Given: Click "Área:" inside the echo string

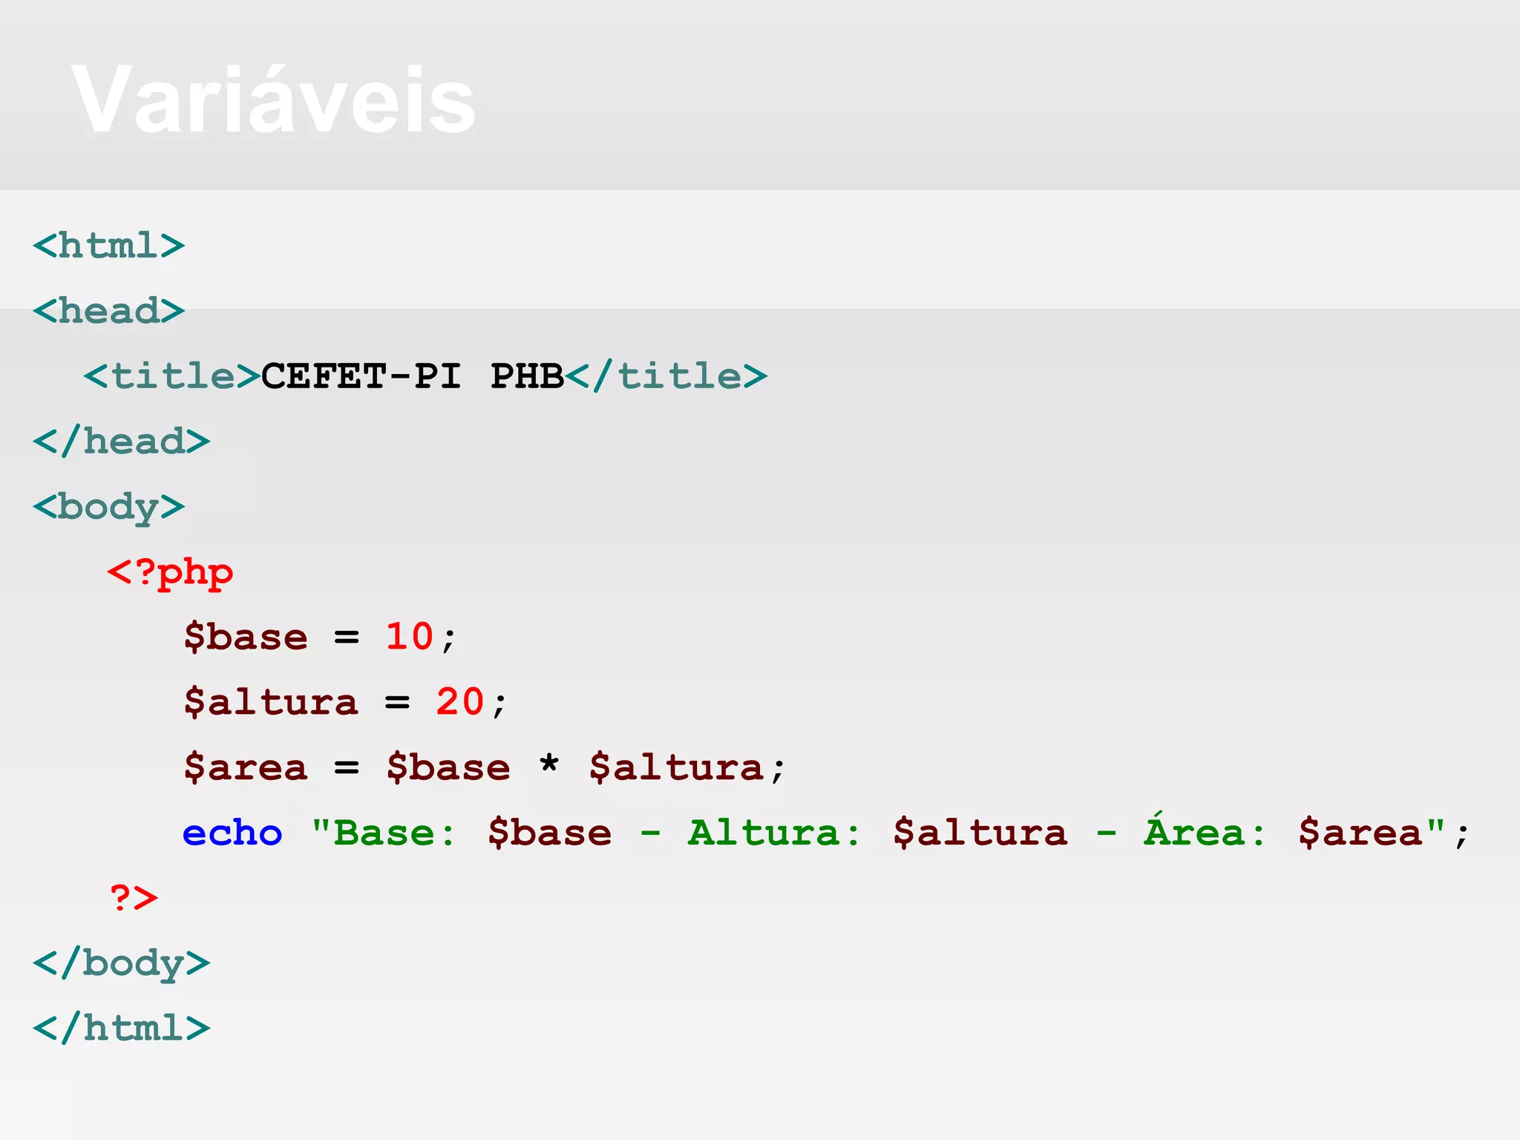Looking at the screenshot, I should coord(1205,830).
